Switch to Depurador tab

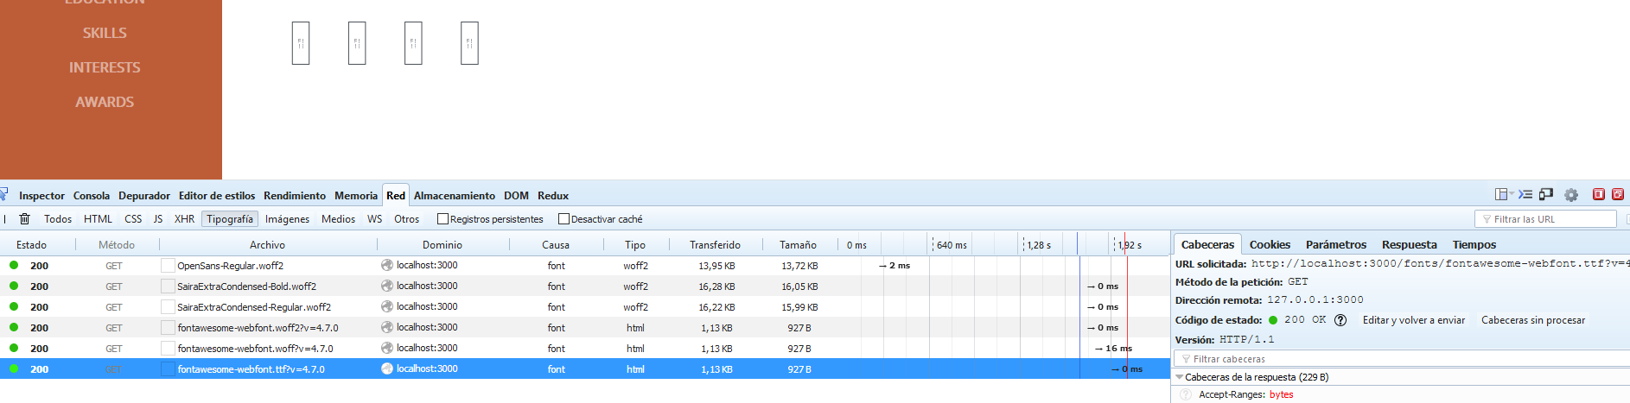pyautogui.click(x=144, y=196)
